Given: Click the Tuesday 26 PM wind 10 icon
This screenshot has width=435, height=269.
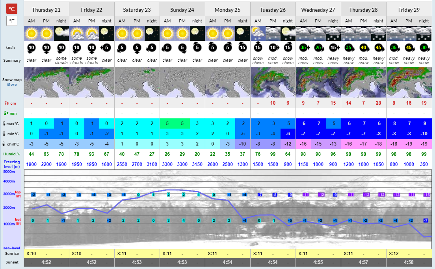Looking at the screenshot, I should pyautogui.click(x=273, y=48).
